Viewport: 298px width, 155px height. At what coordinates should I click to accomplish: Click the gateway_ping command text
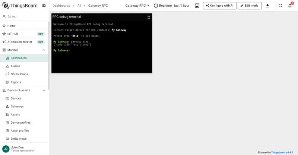point(80,42)
